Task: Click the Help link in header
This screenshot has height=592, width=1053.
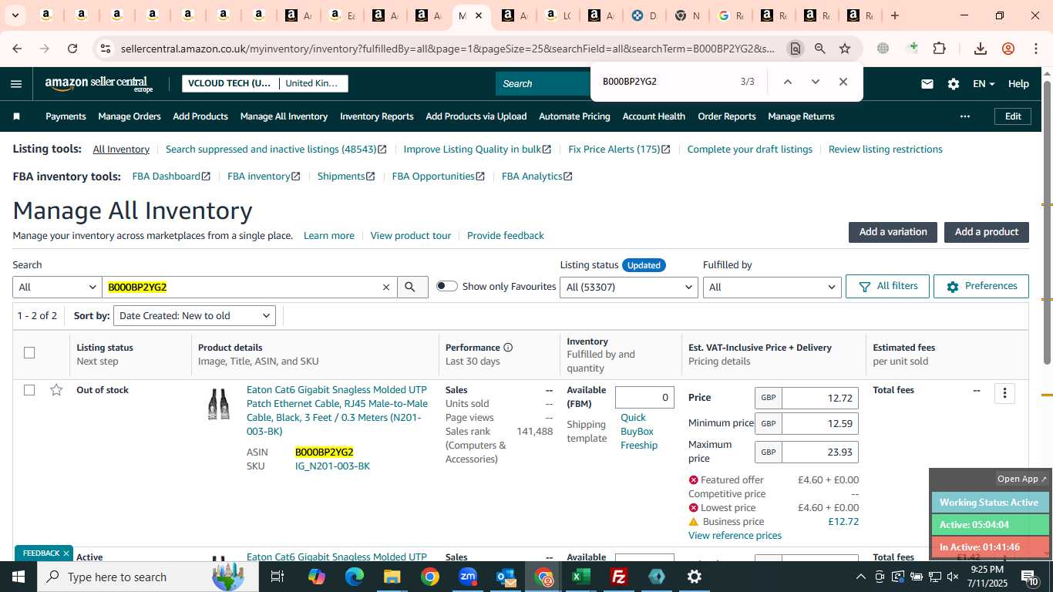Action: (x=1018, y=84)
